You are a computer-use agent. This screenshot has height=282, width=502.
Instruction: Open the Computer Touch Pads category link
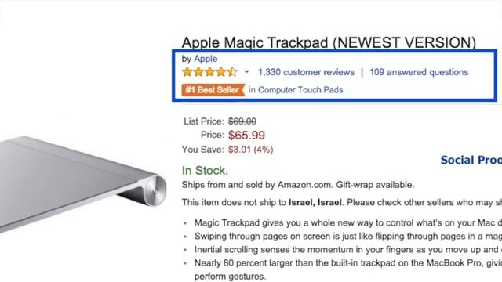300,90
